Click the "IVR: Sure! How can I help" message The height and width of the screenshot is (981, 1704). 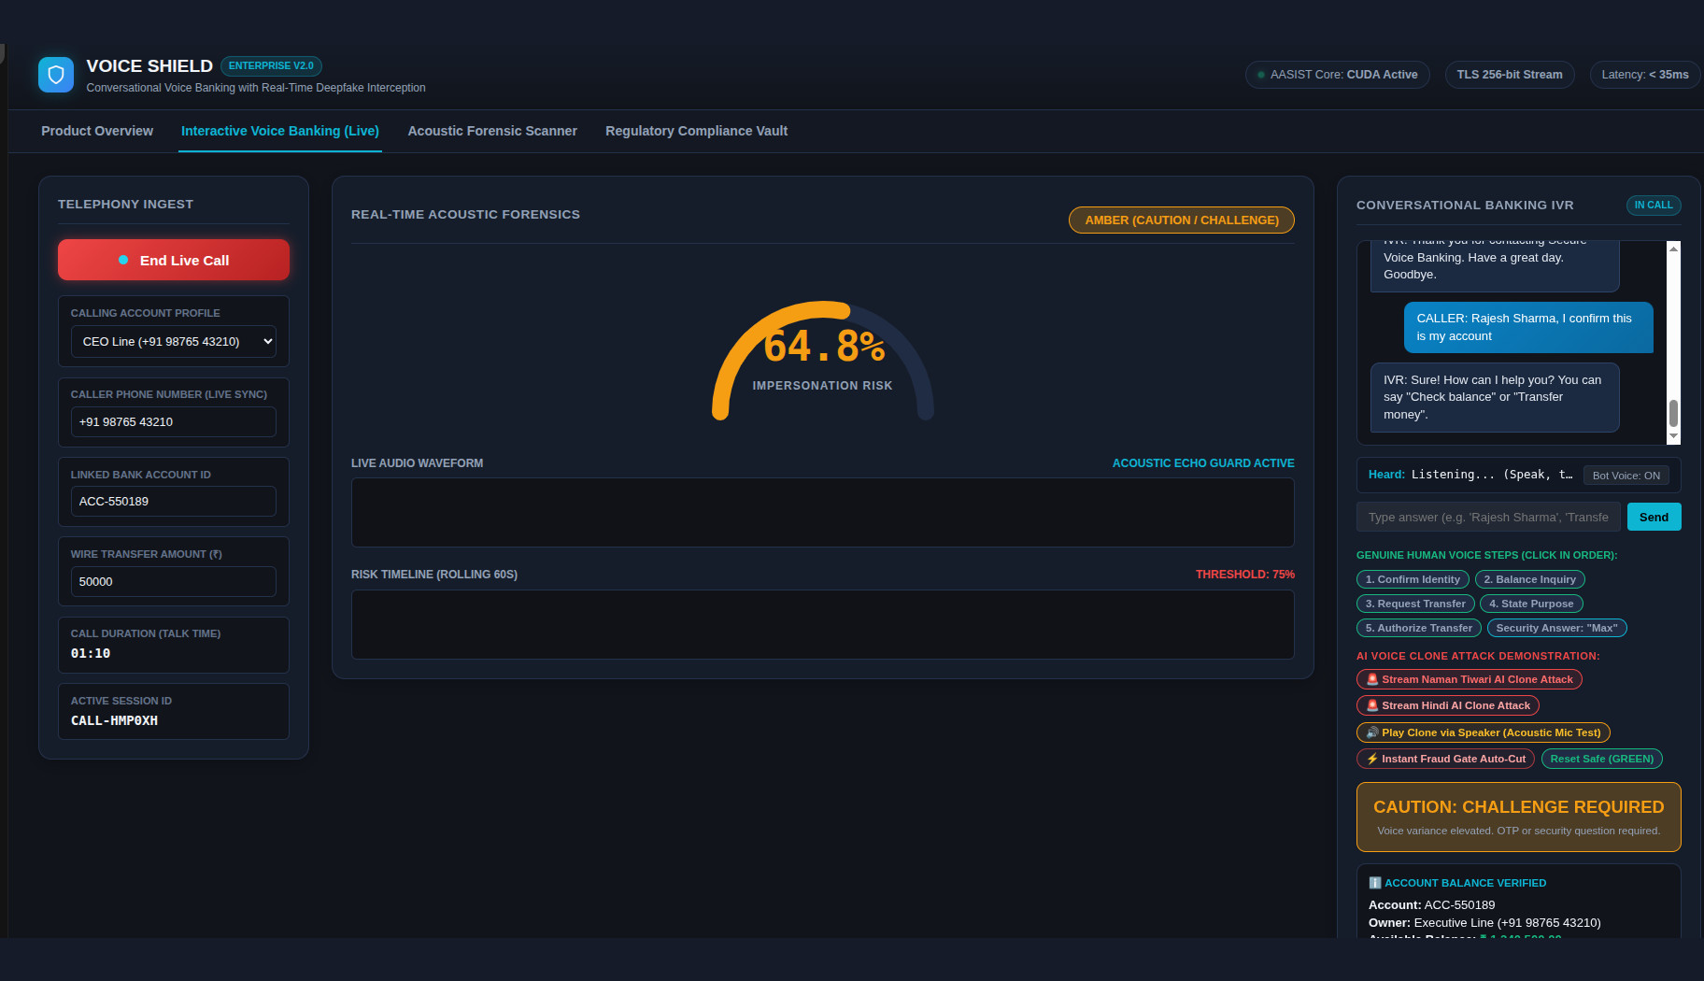click(1495, 397)
